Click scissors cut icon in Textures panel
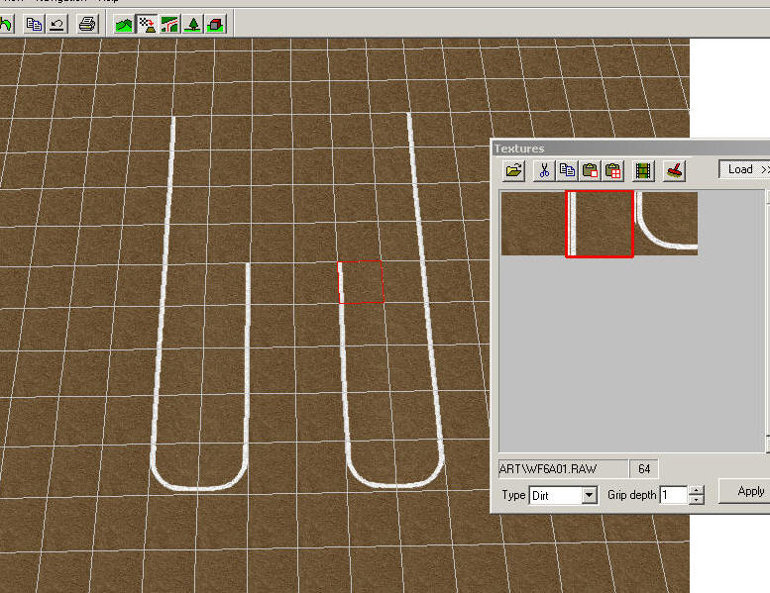This screenshot has width=770, height=593. click(x=543, y=170)
